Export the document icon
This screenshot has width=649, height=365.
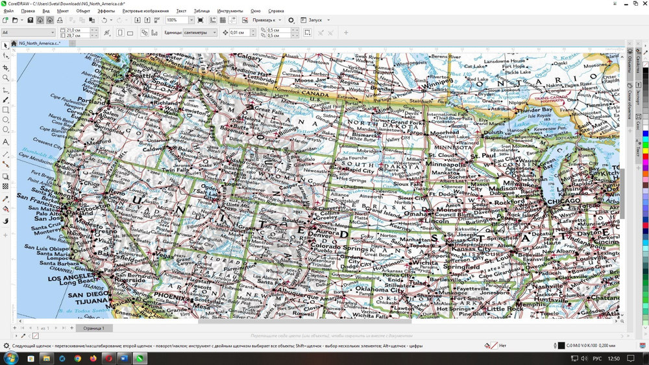coord(147,20)
